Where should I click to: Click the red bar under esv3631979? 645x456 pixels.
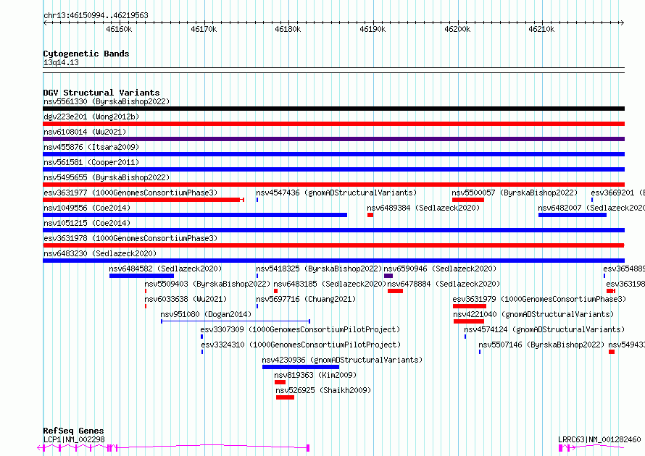(470, 306)
